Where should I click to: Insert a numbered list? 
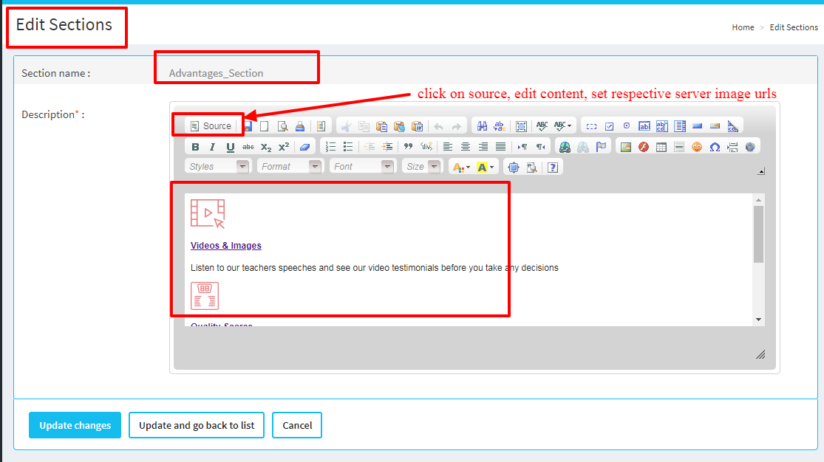tap(330, 147)
